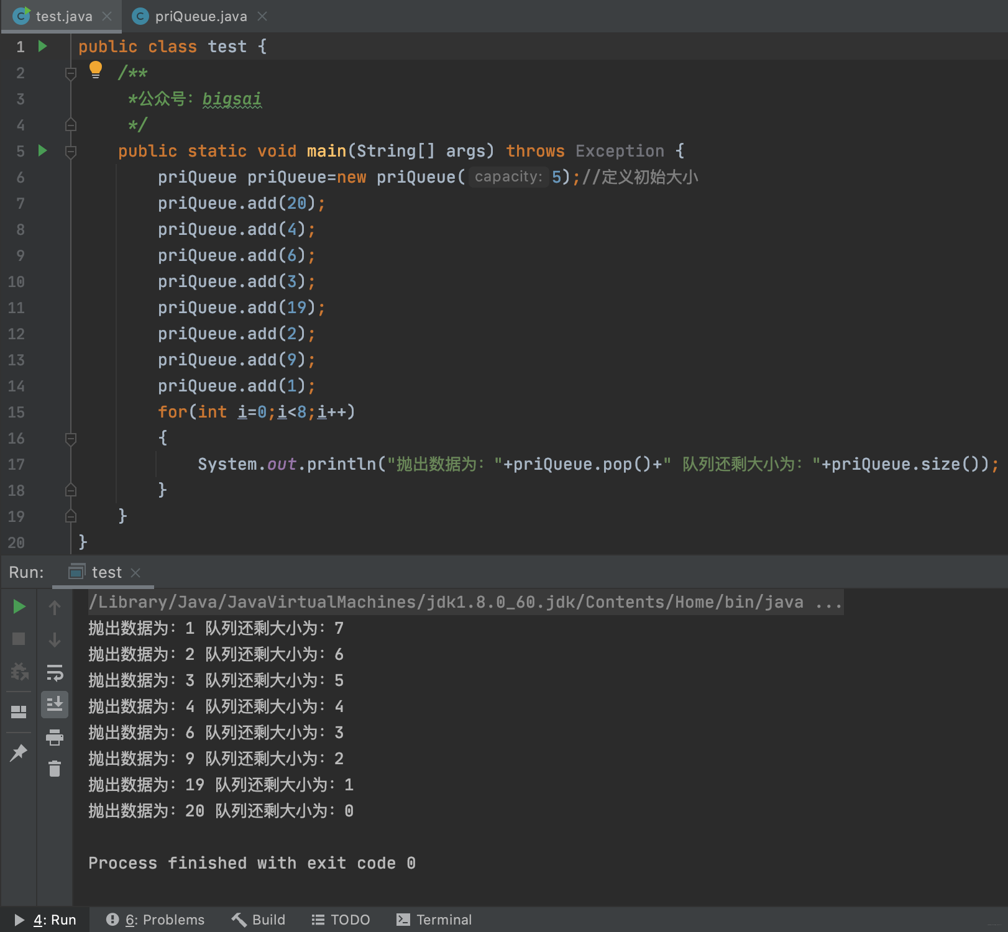Open the 4: Run tool window

point(45,920)
